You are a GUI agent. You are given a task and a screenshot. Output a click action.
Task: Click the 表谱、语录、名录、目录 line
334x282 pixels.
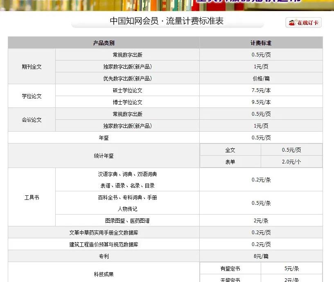tap(127, 186)
